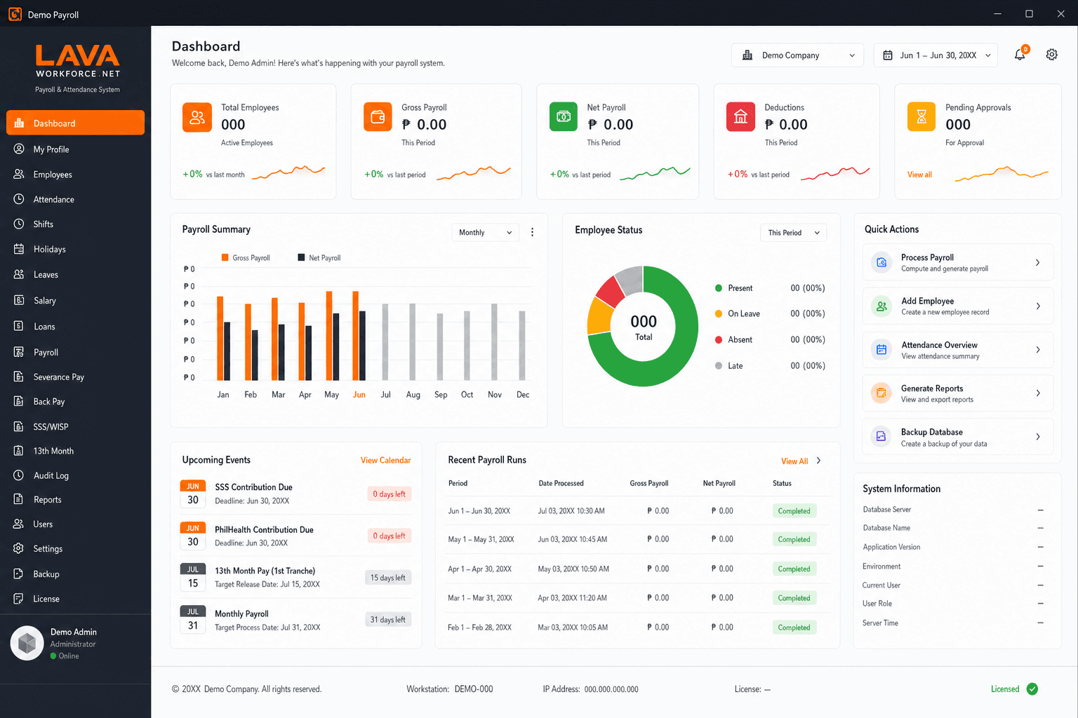Click Generate Reports quick action icon
This screenshot has width=1078, height=718.
point(881,393)
